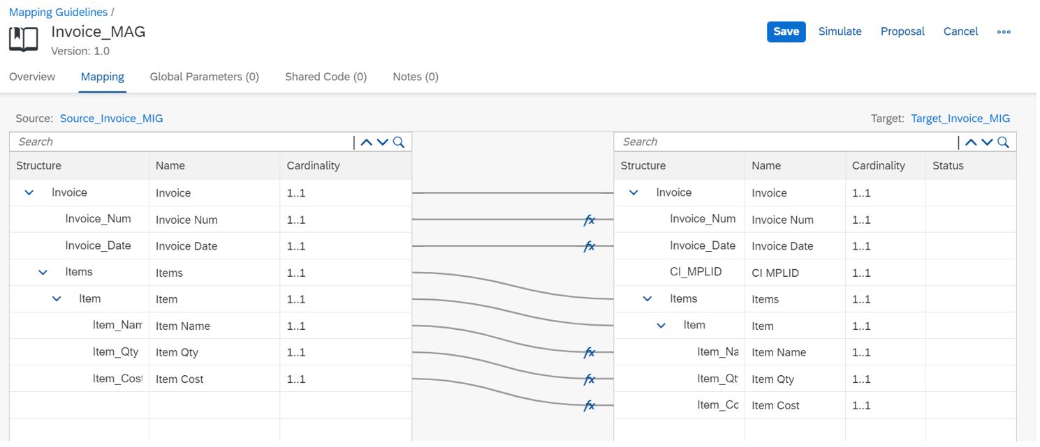
Task: Open the fx function on Invoice Date mapping
Action: [590, 246]
